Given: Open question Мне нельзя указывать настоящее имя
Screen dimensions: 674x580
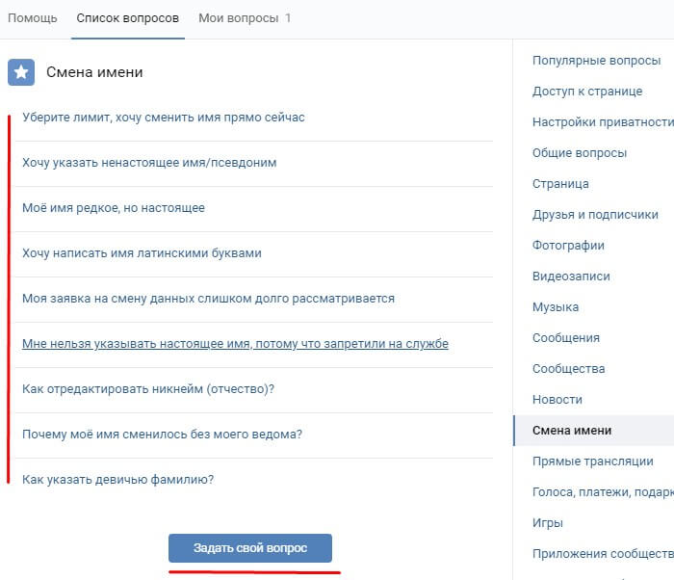Looking at the screenshot, I should pos(235,344).
